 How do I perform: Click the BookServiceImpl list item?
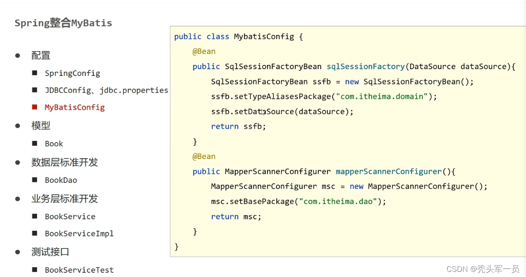tap(79, 234)
